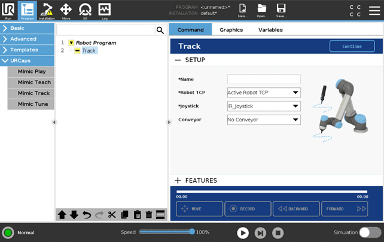Collapse the SETUP section

pyautogui.click(x=178, y=60)
